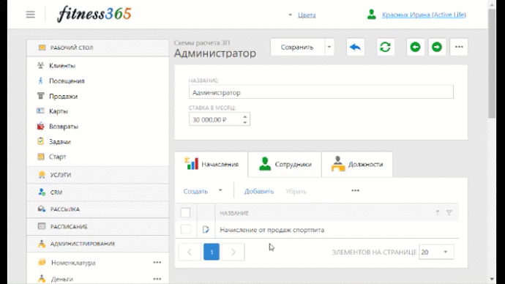This screenshot has width=505, height=284.
Task: Click the previous page arrow in pagination
Action: (190, 252)
